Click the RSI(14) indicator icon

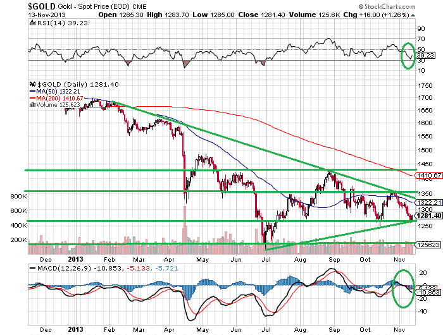[x=33, y=23]
